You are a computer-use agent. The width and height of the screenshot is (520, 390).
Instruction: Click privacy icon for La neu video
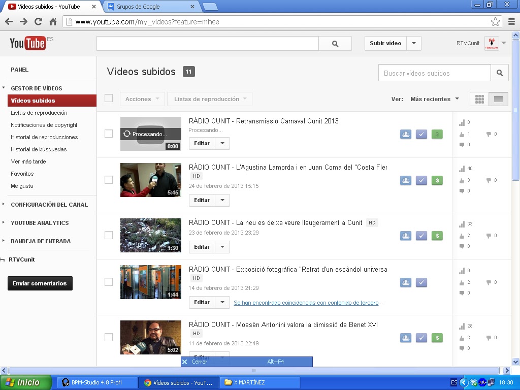click(406, 236)
